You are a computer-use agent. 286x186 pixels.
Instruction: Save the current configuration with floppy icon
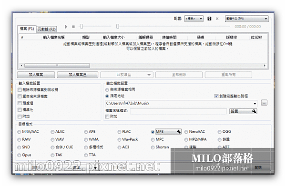pos(209,19)
